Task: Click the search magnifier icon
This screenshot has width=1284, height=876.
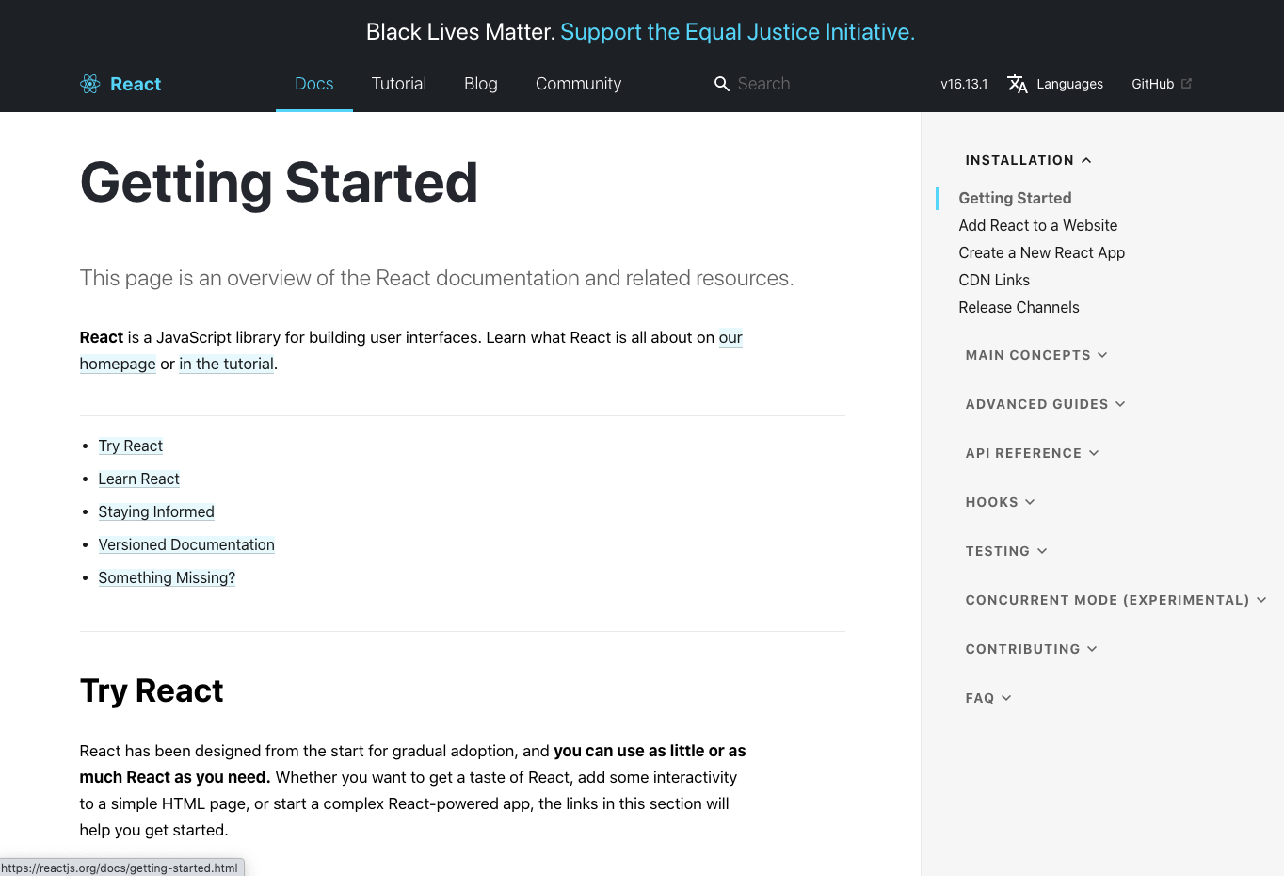Action: pos(722,84)
